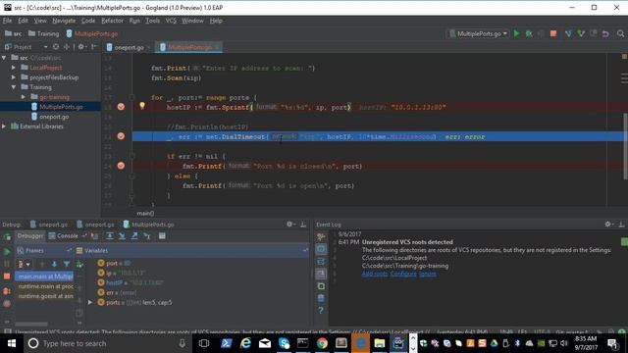Viewport: 628px width, 353px height.
Task: Expand the ports variable in Variables
Action: click(90, 303)
